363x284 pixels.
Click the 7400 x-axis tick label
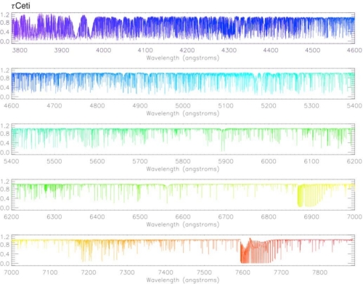pyautogui.click(x=166, y=272)
